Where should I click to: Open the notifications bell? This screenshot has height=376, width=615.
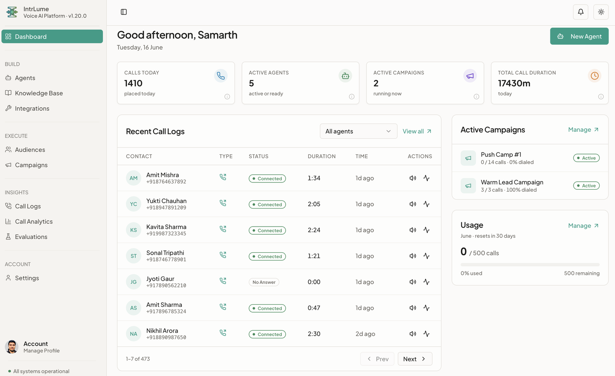coord(581,12)
